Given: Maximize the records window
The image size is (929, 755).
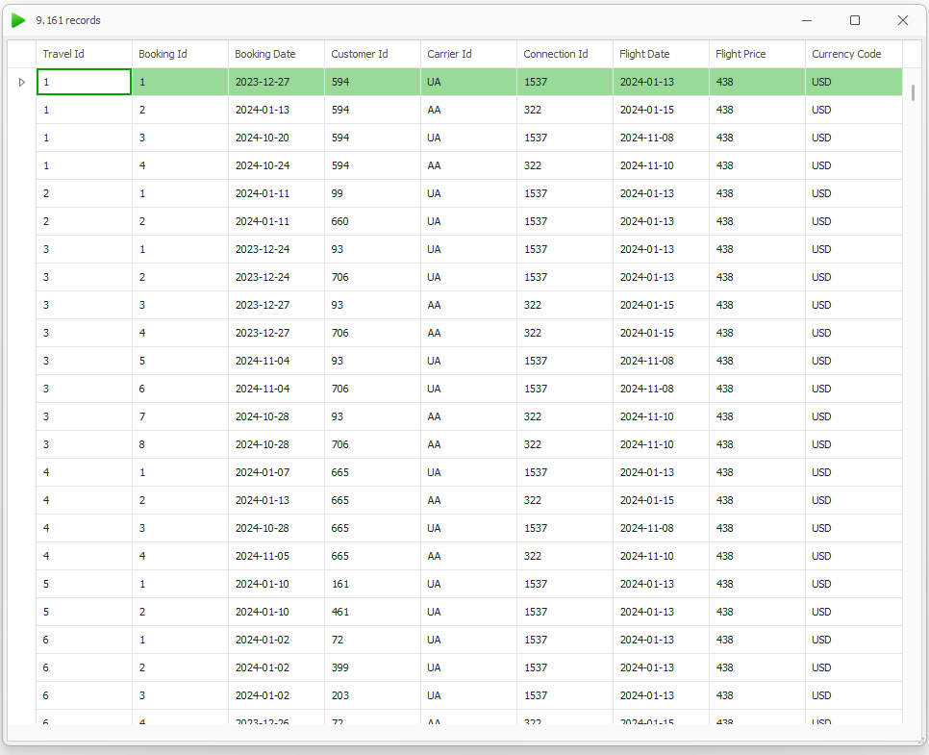Looking at the screenshot, I should [x=854, y=20].
